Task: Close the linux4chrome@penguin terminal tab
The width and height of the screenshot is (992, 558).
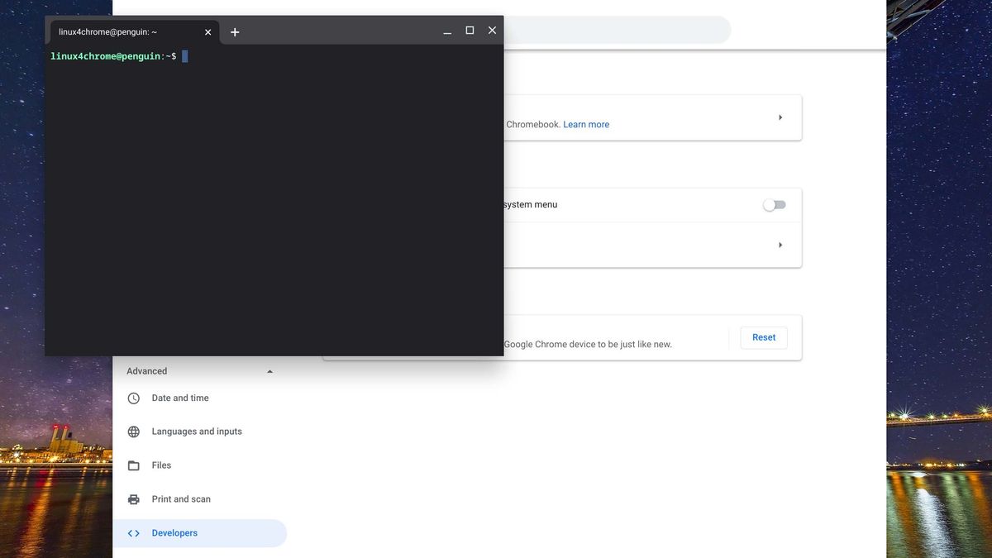Action: pos(207,31)
